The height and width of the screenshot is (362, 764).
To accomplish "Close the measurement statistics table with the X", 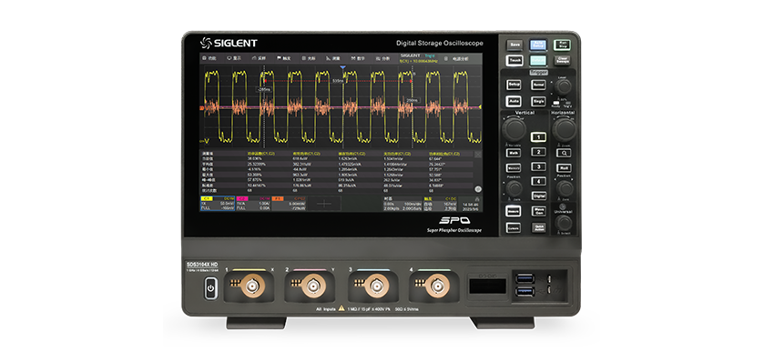I will click(x=477, y=155).
